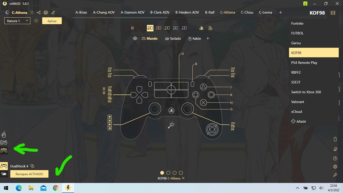Screen dimensions: 343x193
Task: Open Google Chrome from the taskbar
Action: [x=56, y=188]
